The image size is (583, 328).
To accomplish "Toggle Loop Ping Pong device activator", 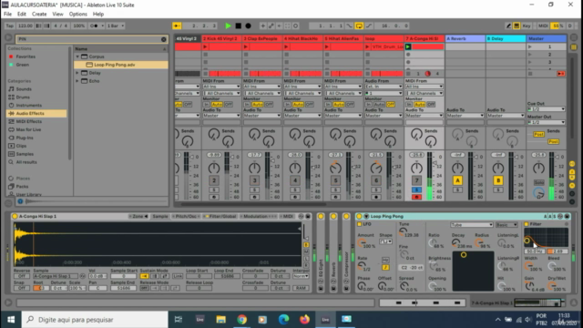I will click(359, 216).
